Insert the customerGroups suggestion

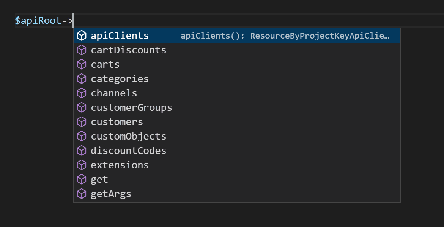tap(131, 107)
